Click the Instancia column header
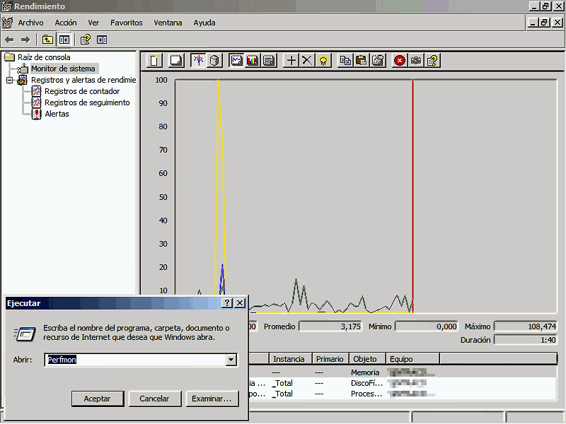 291,359
